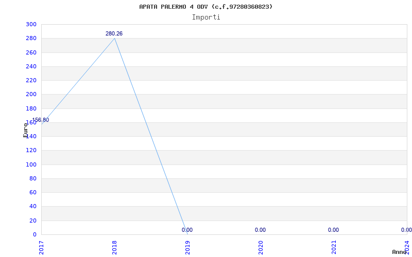Click the Importi subtitle
Screen dimensions: 412x257
[206, 17]
